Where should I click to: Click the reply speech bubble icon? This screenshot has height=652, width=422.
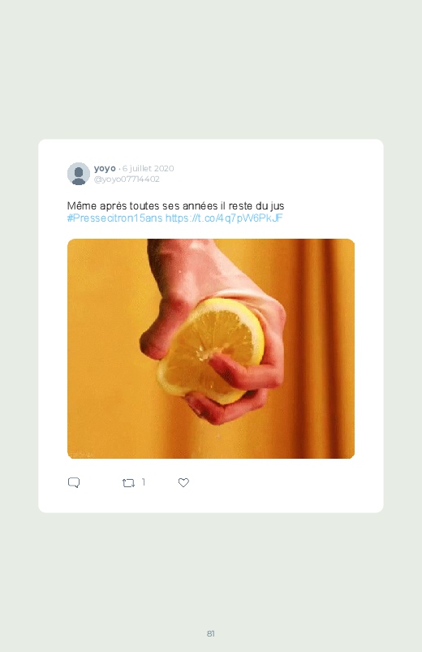coord(74,482)
